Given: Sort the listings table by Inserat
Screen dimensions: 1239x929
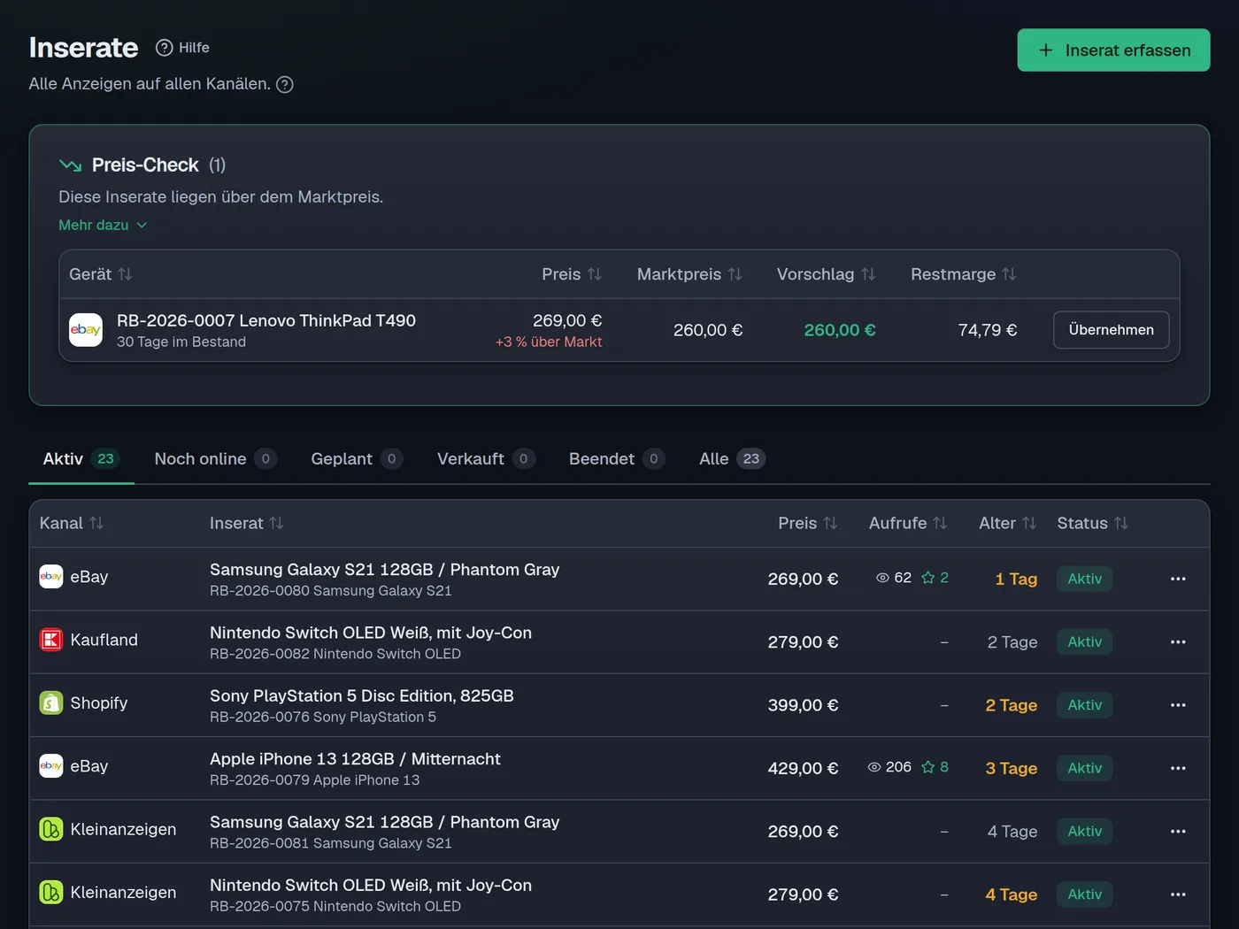Looking at the screenshot, I should [x=246, y=524].
